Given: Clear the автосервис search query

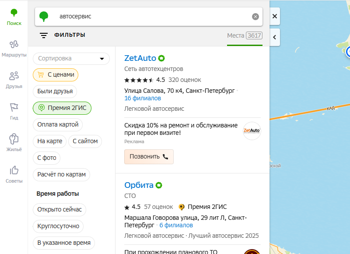Looking at the screenshot, I should click(255, 16).
